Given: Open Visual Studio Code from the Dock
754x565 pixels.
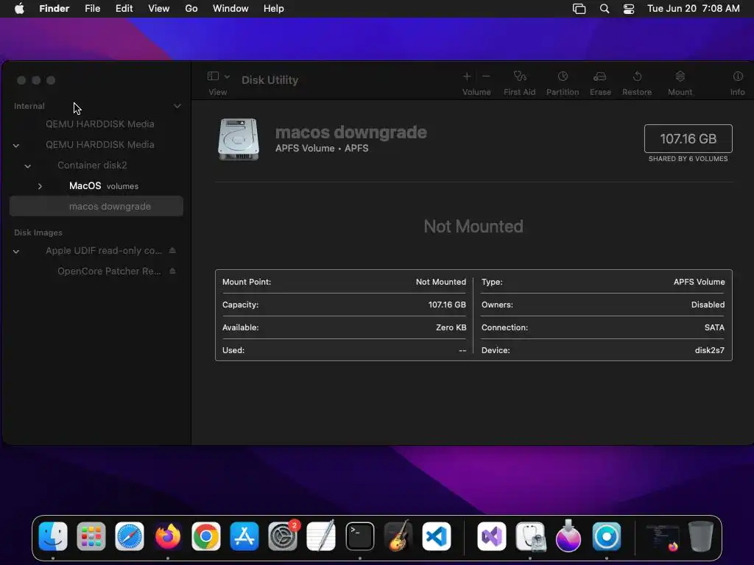Looking at the screenshot, I should click(437, 536).
